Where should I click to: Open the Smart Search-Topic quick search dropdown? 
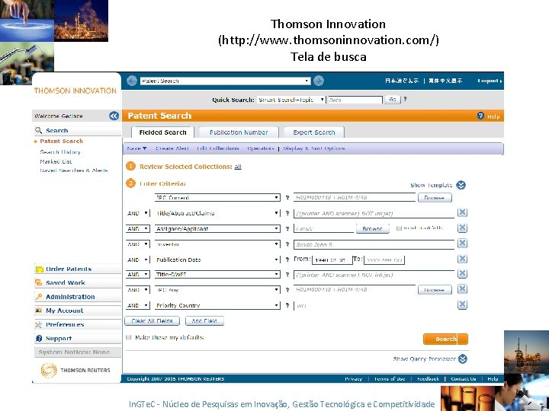pyautogui.click(x=291, y=100)
